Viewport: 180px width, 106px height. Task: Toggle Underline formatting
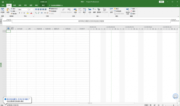[24, 13]
